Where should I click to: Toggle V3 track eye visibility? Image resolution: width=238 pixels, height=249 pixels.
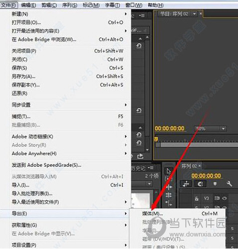[x=224, y=198]
